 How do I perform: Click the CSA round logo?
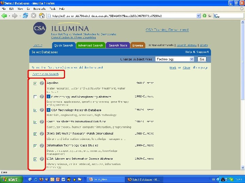click(x=39, y=28)
